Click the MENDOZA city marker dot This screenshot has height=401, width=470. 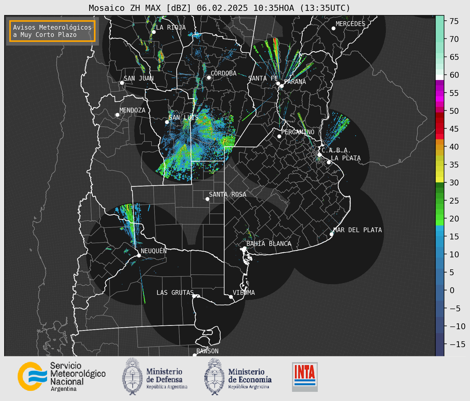(117, 115)
